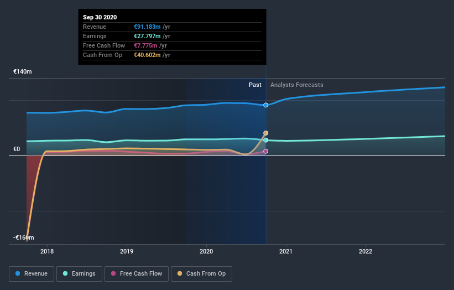This screenshot has width=454, height=290.
Task: Click the 2019 x-axis label
Action: tap(127, 251)
